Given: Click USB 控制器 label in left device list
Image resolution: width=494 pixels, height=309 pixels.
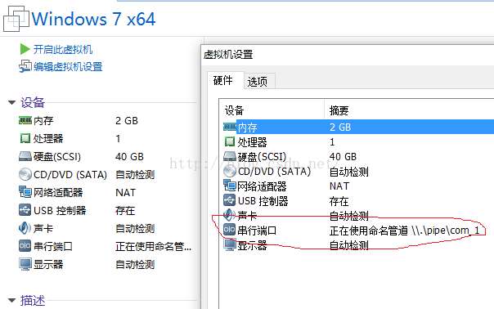Looking at the screenshot, I should coord(60,210).
